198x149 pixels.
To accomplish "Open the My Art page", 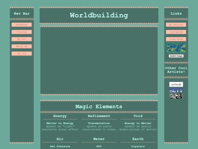I will click(22, 39).
